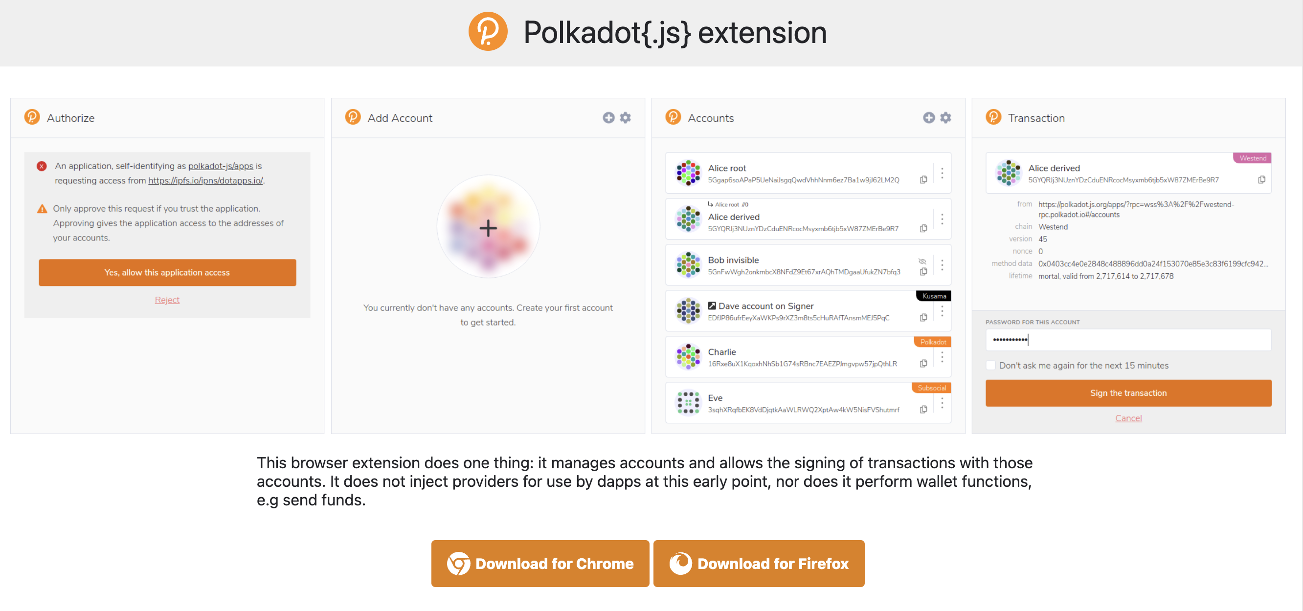Copy Eve account address

[923, 409]
